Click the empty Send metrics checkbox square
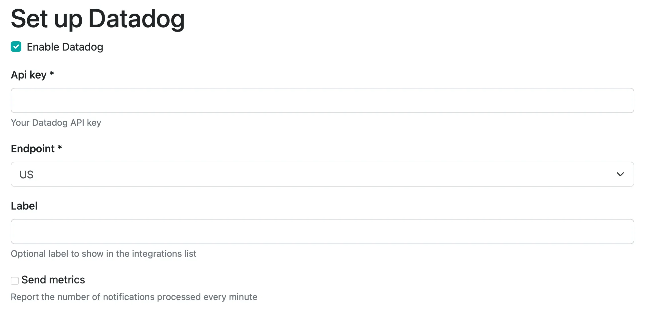645x314 pixels. [14, 280]
